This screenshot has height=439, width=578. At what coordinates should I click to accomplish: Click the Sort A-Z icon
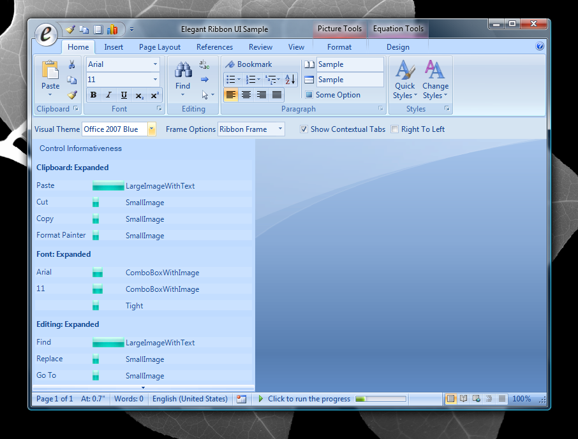point(290,80)
